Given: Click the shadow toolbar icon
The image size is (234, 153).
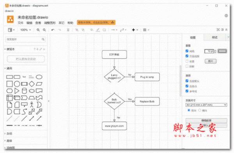Looking at the screenshot, I should pos(104,30).
